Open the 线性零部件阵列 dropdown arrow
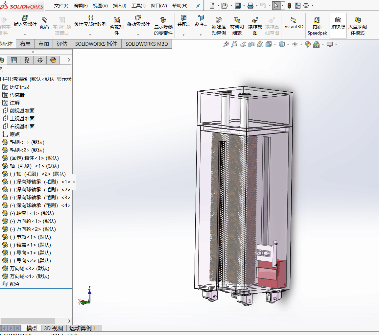The image size is (379, 335). (x=90, y=35)
